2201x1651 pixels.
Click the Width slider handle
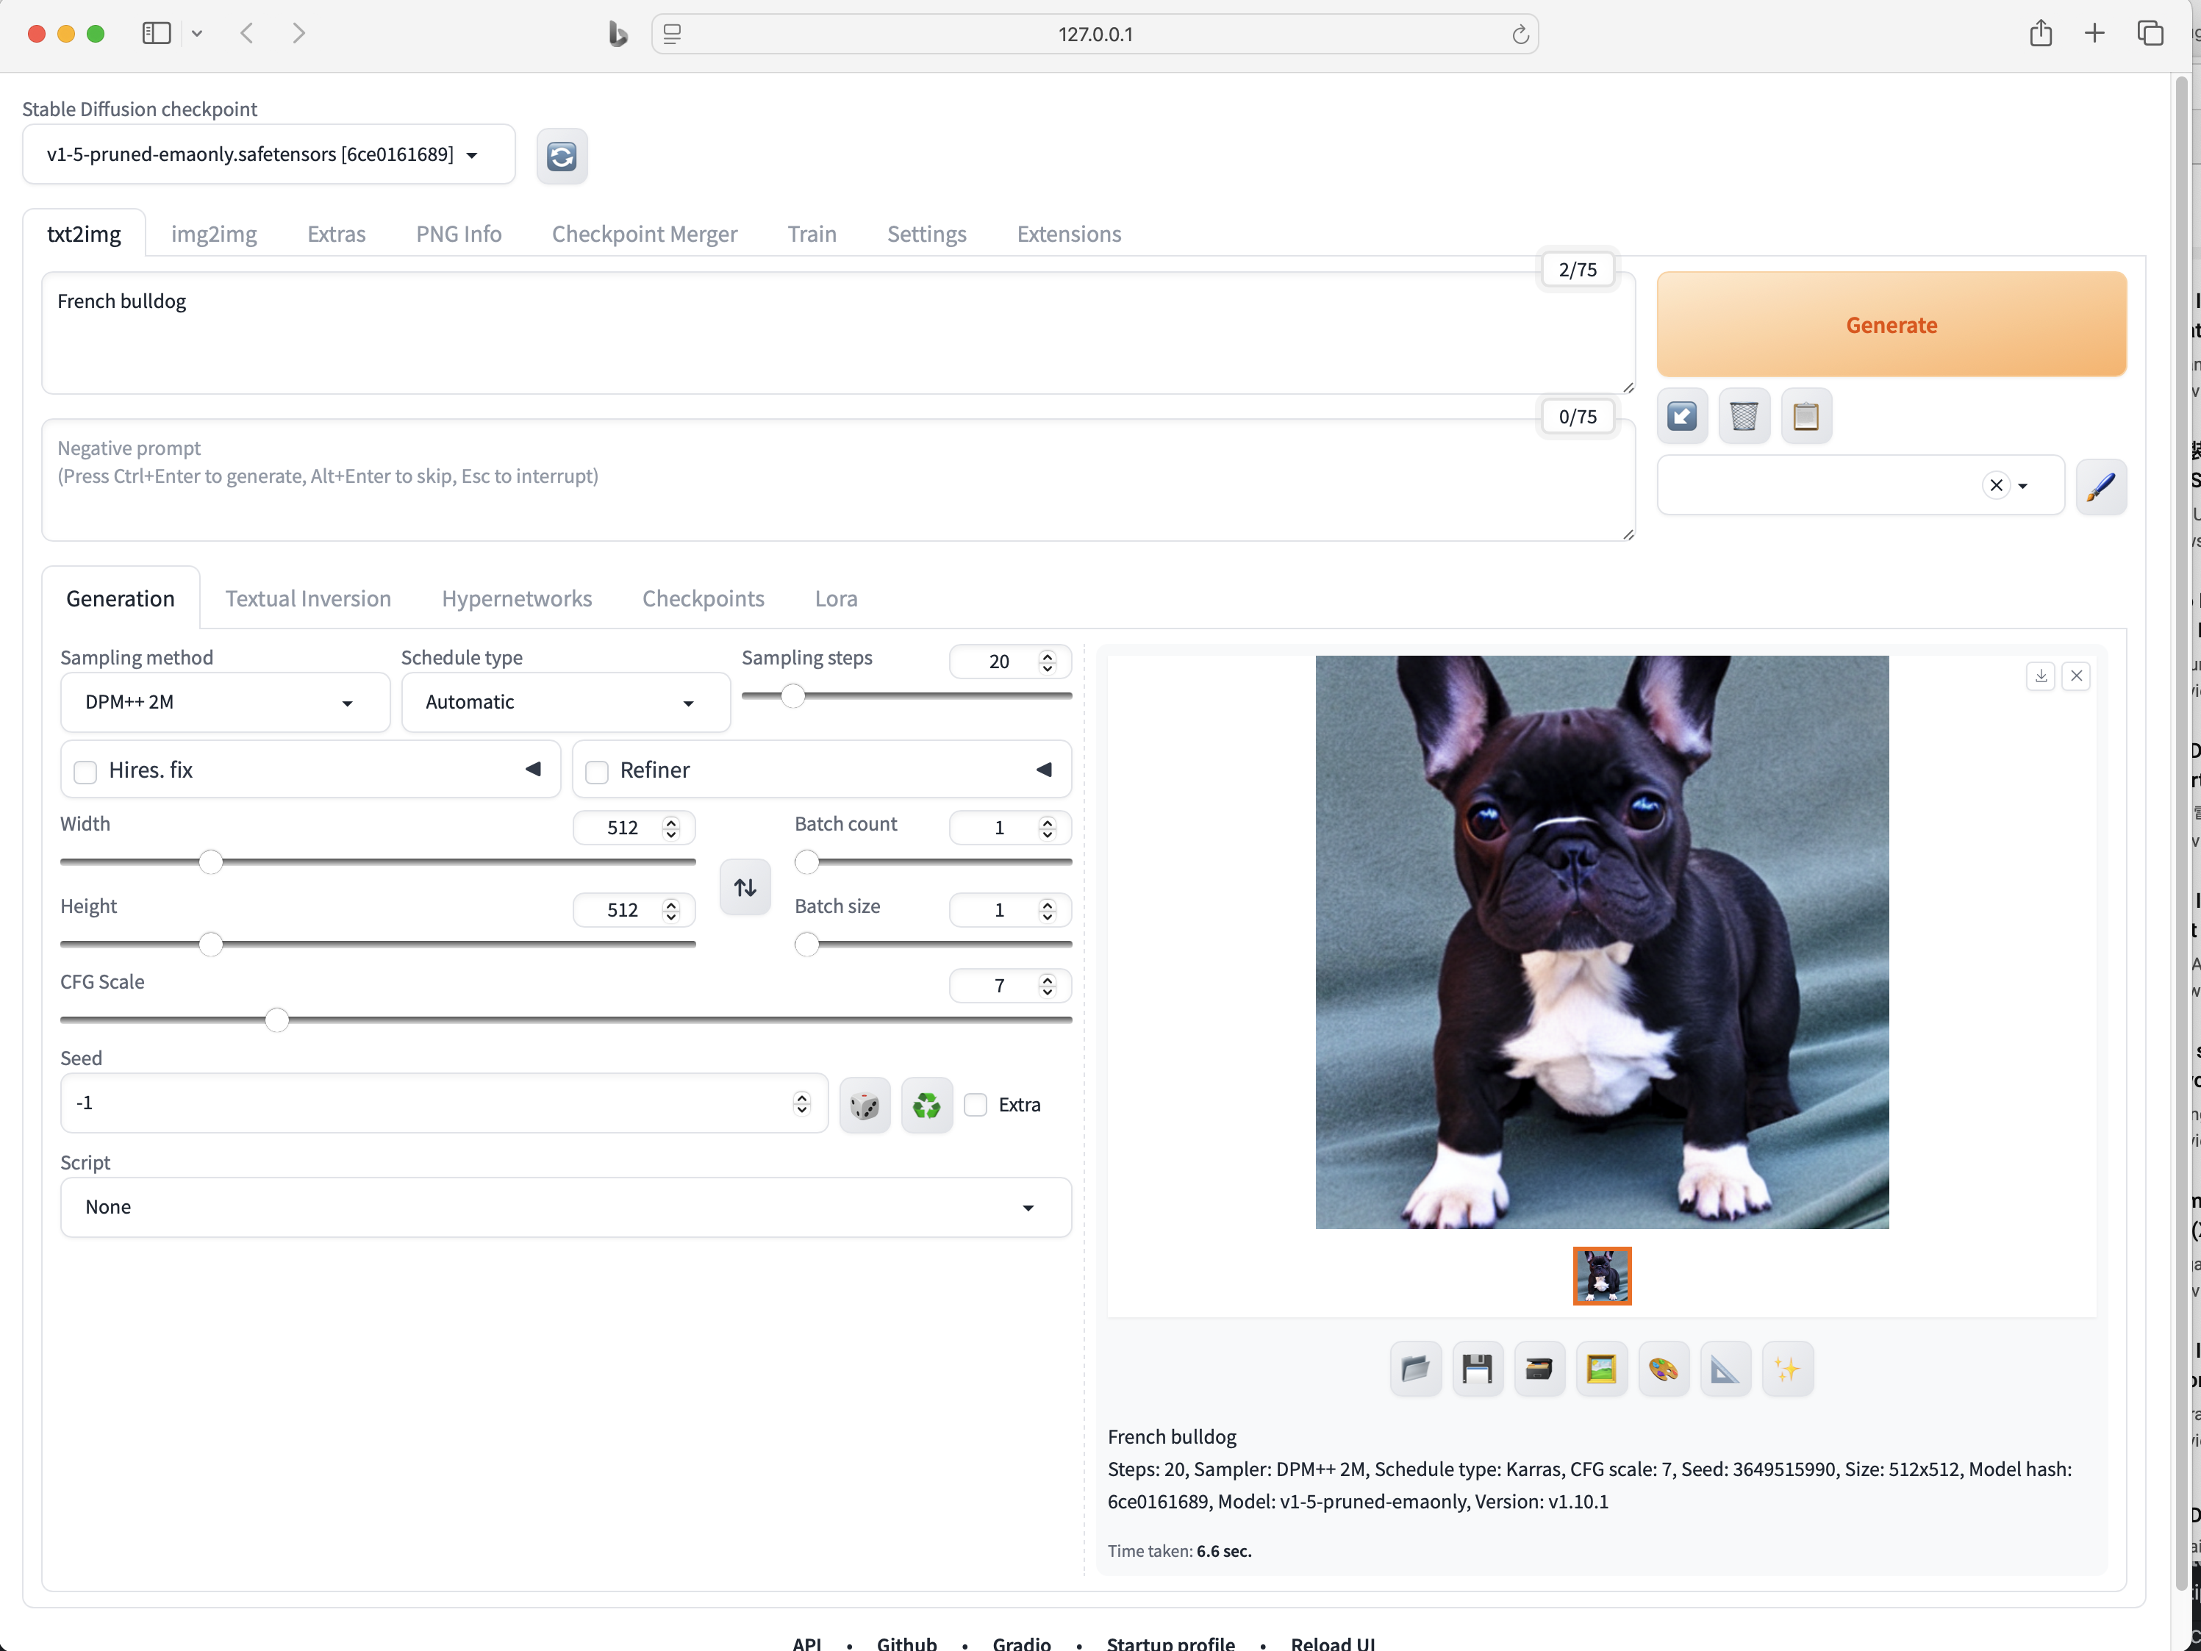211,862
